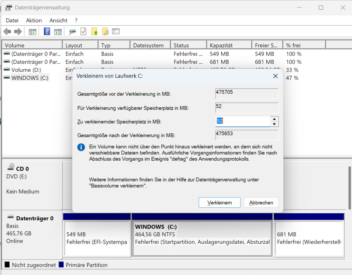Click the blue info icon in dialog
The image size is (352, 275).
(x=81, y=147)
